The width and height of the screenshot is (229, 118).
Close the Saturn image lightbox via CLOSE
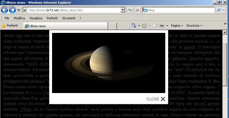156,99
